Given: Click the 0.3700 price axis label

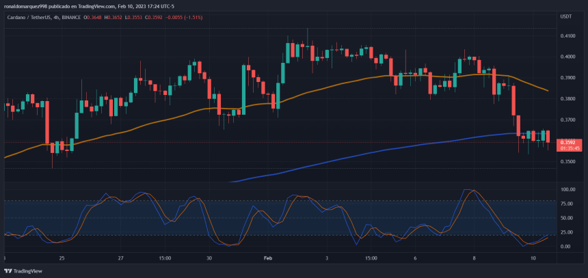Looking at the screenshot, I should [x=567, y=120].
